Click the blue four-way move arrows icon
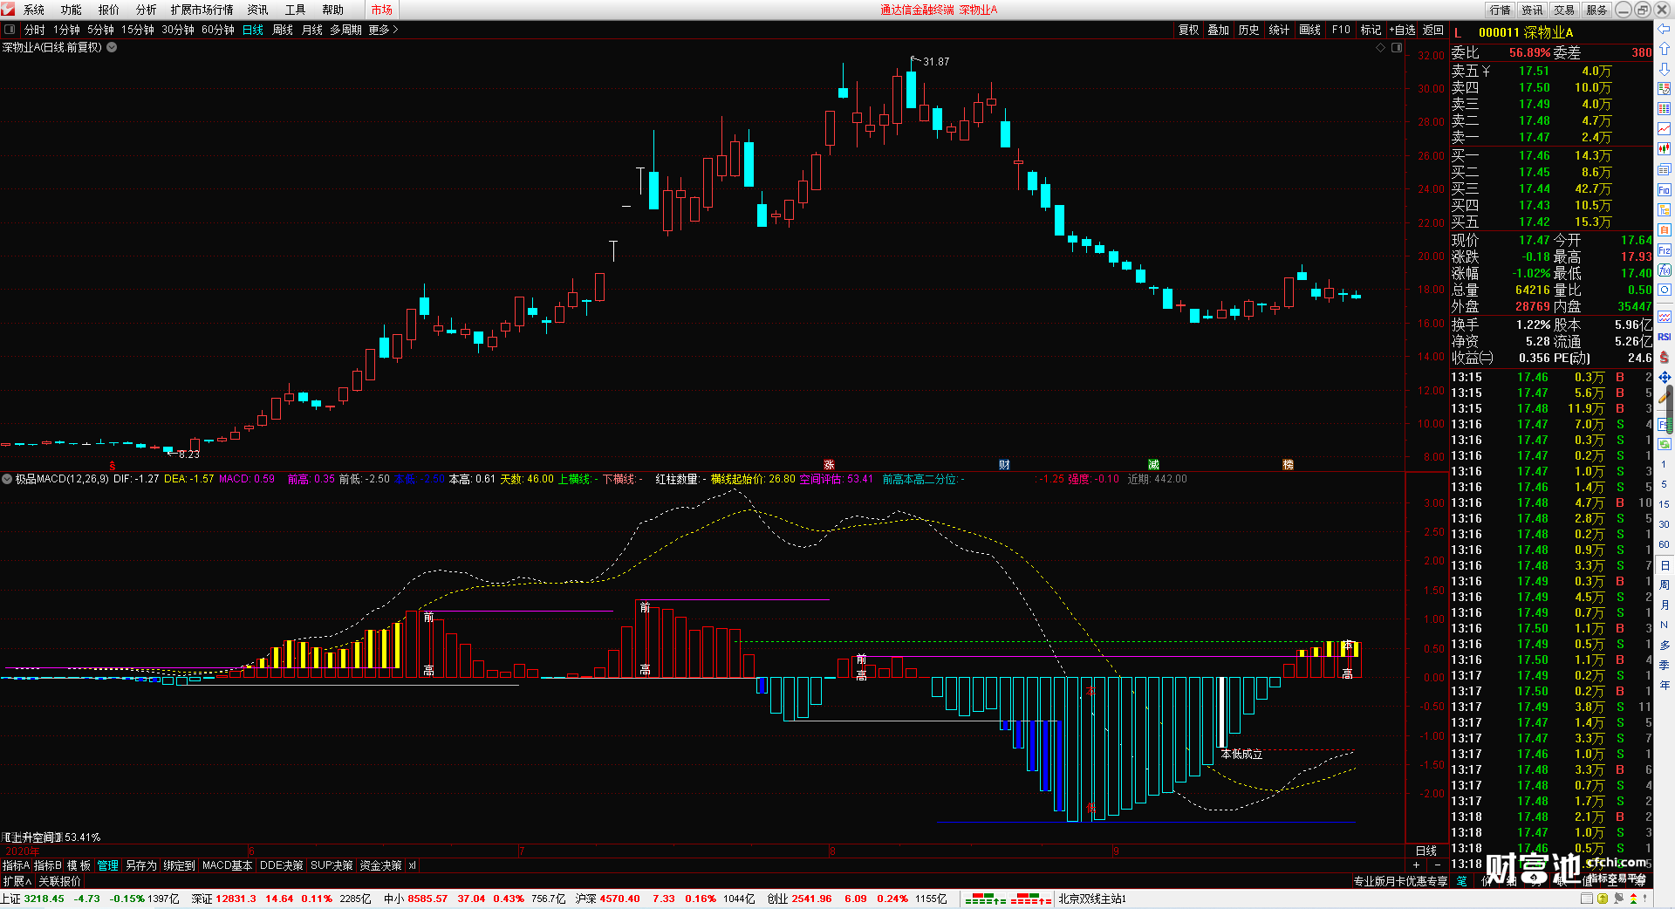This screenshot has height=909, width=1675. [x=1665, y=377]
